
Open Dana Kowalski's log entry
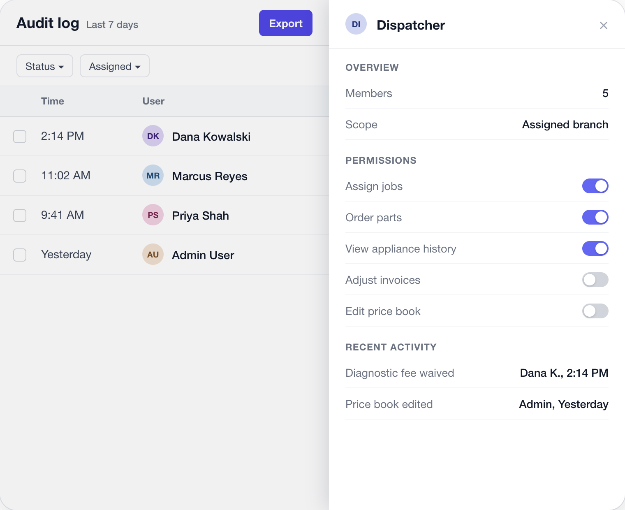211,137
